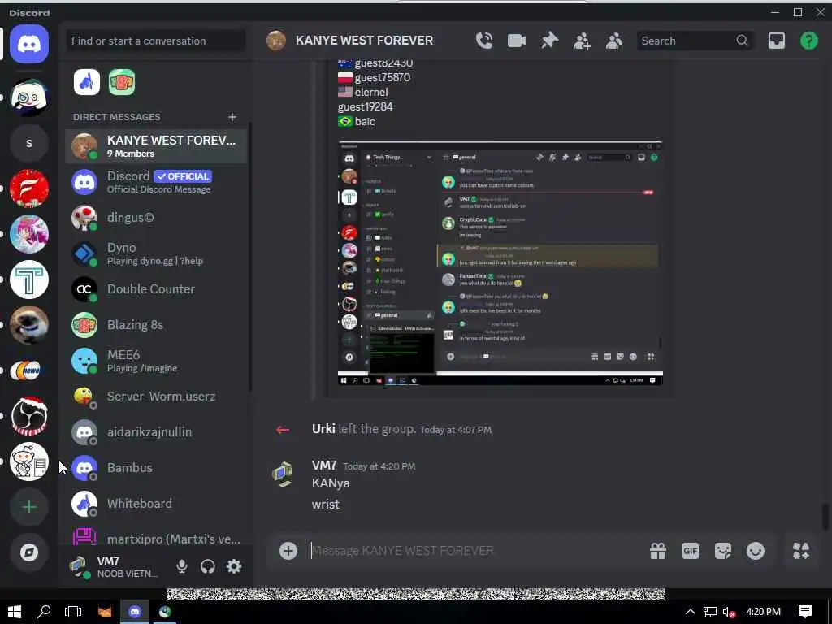Screen dimensions: 832x624
Task: Start a video call in the group
Action: (x=516, y=41)
